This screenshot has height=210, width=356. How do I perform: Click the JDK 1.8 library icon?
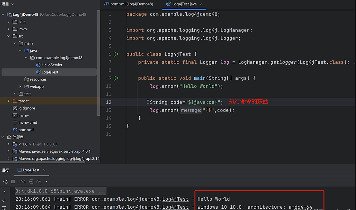click(x=15, y=144)
